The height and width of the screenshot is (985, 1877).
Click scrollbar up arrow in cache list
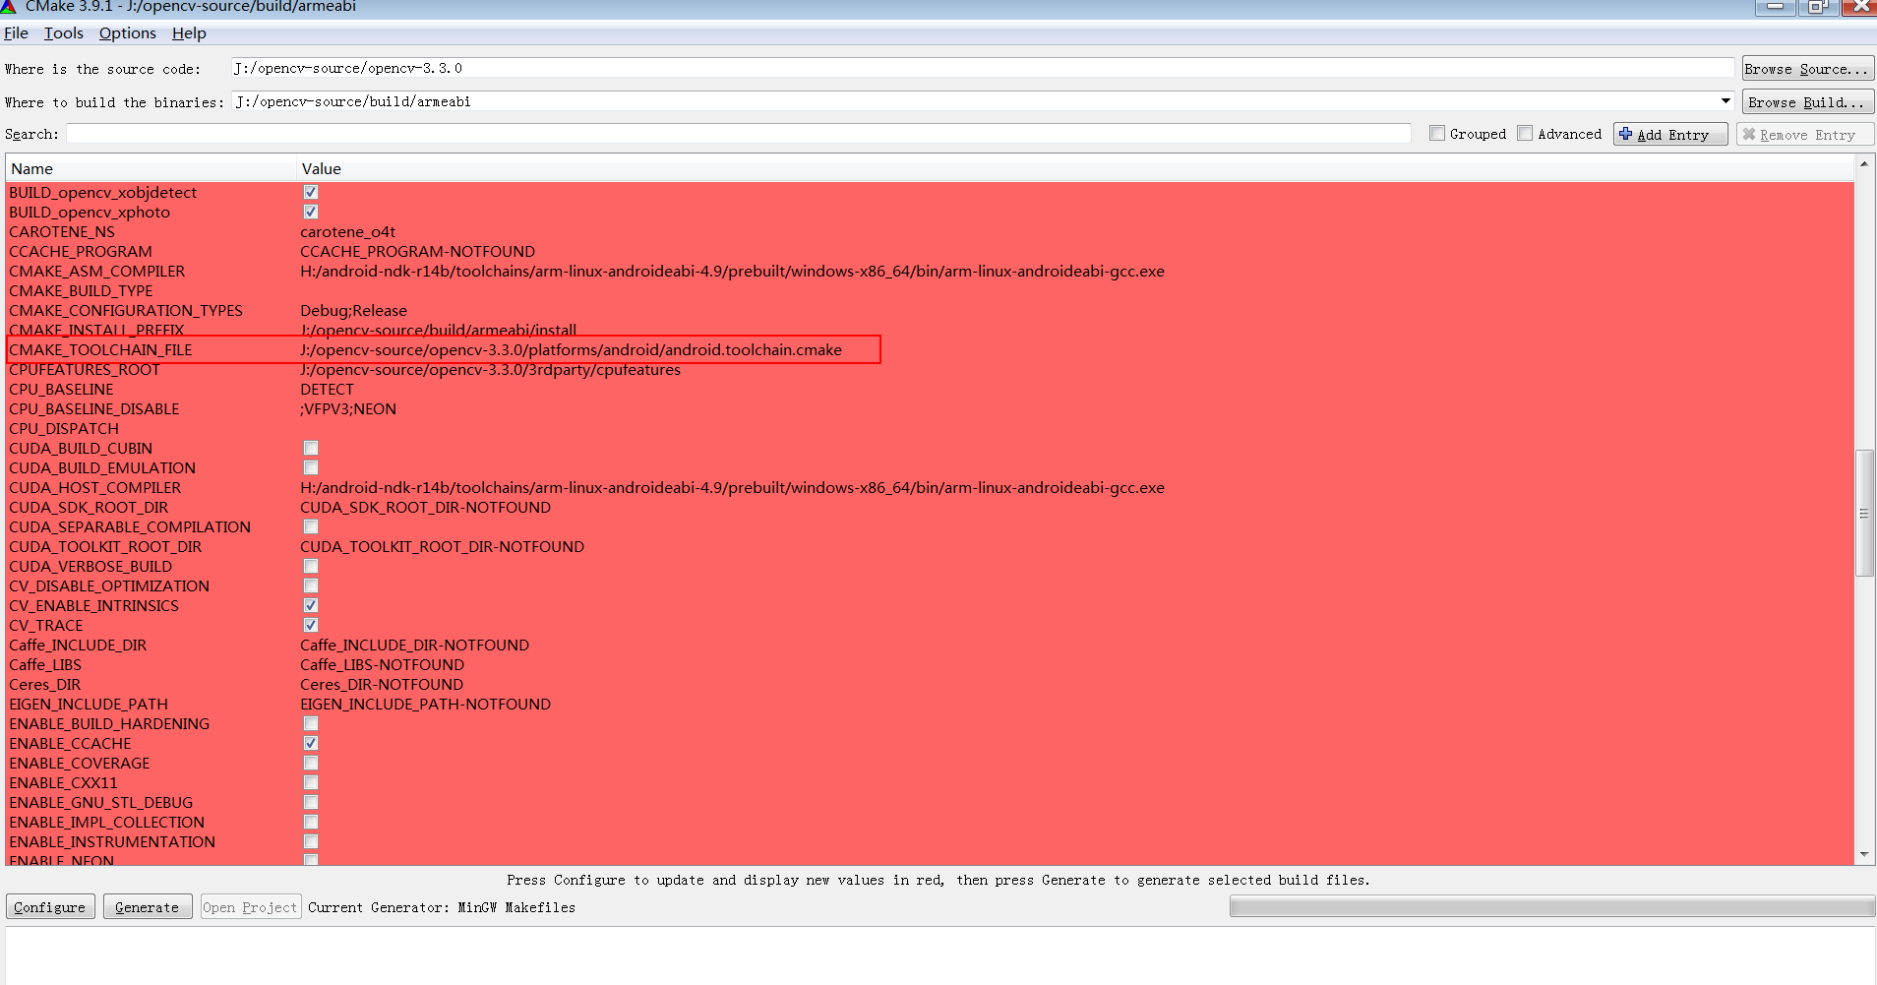pyautogui.click(x=1865, y=162)
